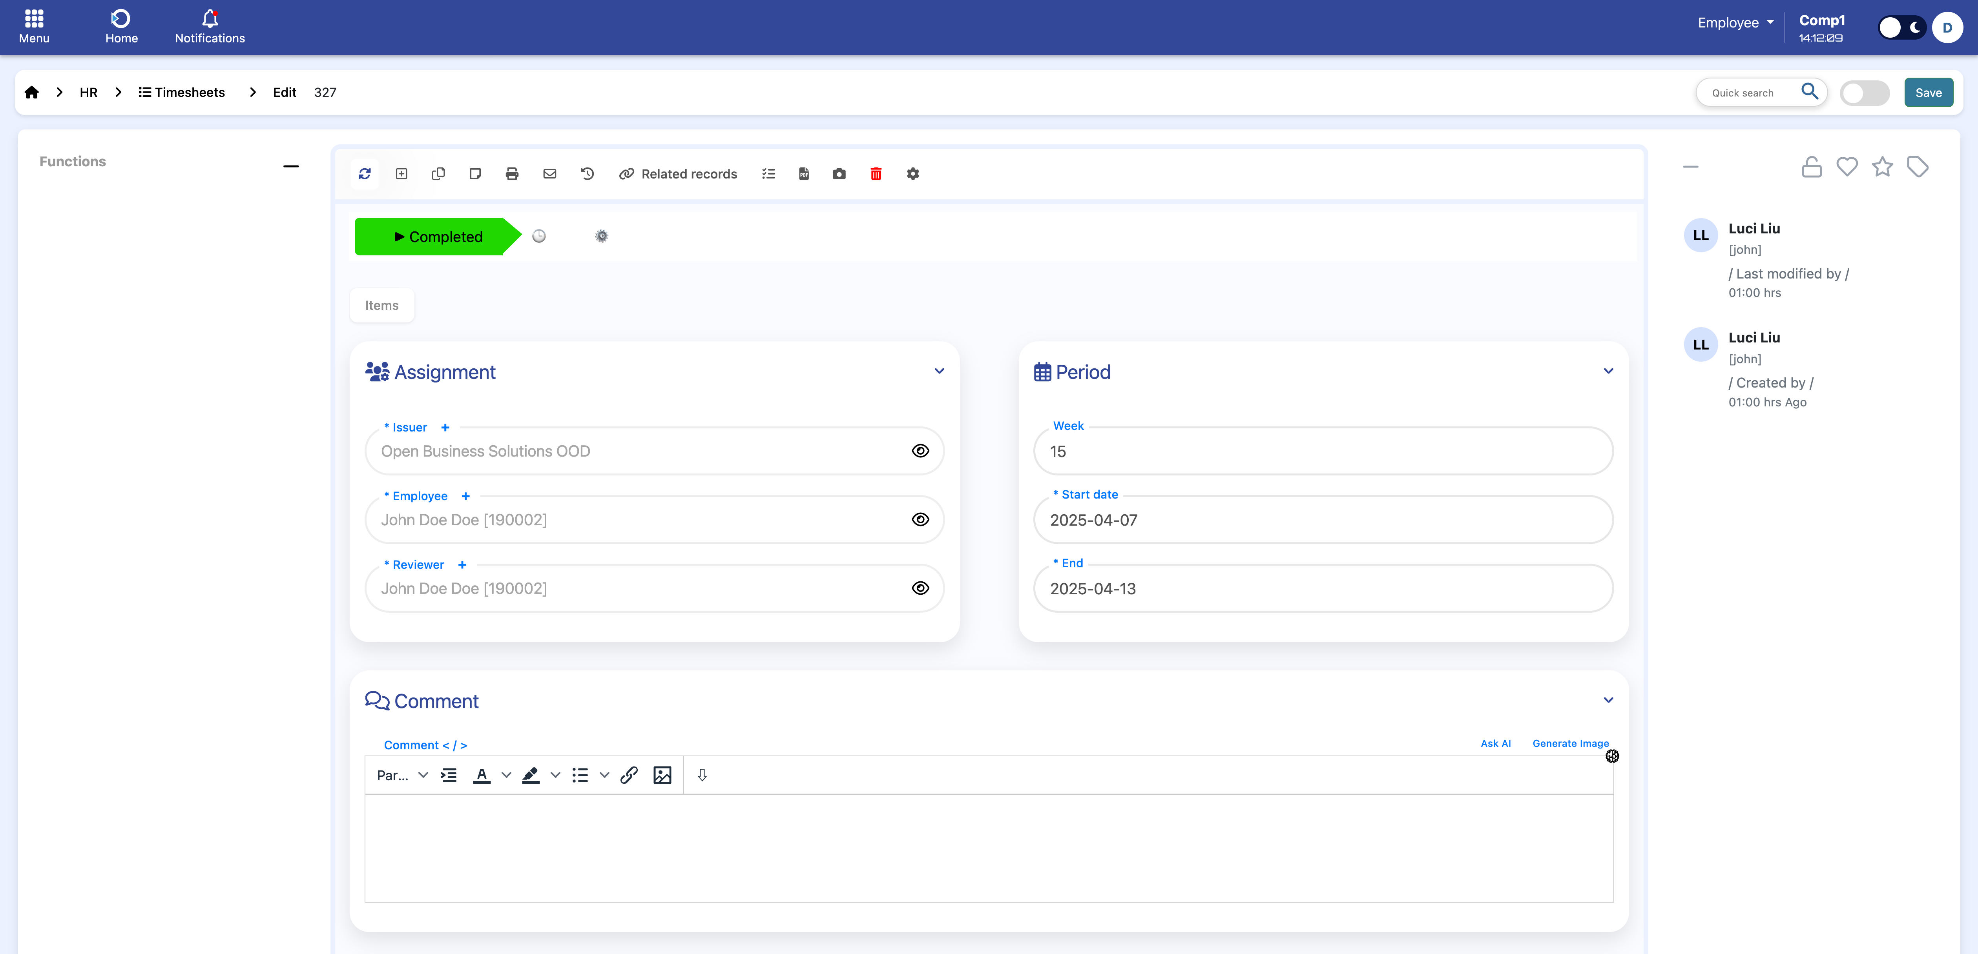Open font color dropdown arrow
The image size is (1978, 954).
pos(506,775)
